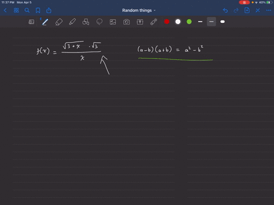Tap the battery indicator in status bar
The width and height of the screenshot is (274, 205).
[x=270, y=2]
